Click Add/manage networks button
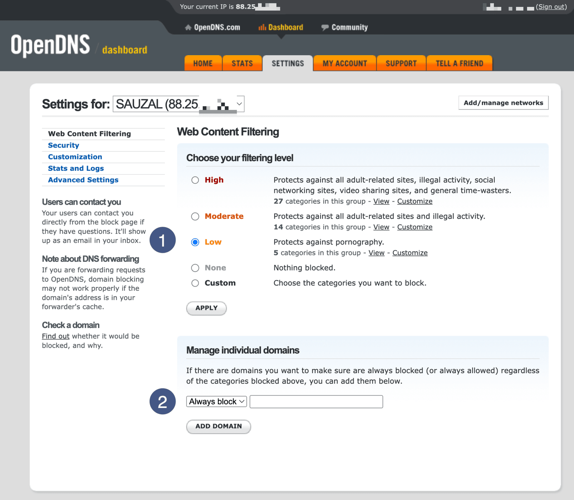Viewport: 574px width, 500px height. 503,103
